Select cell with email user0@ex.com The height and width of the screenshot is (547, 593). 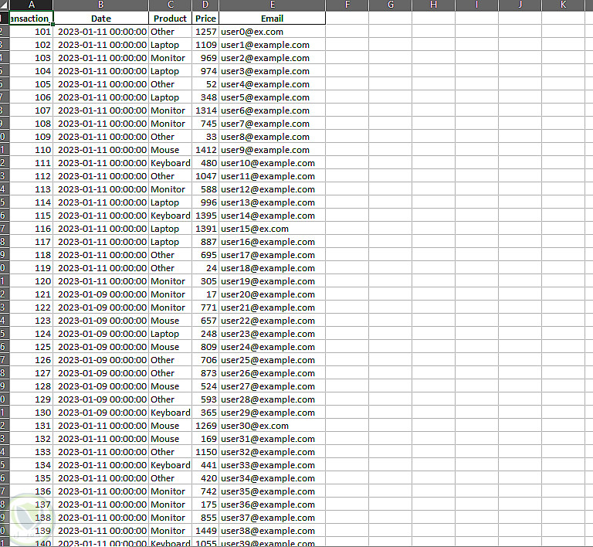[x=273, y=32]
